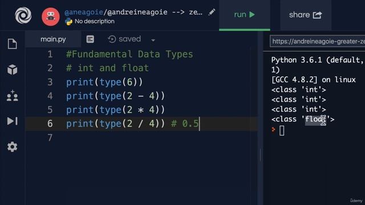Click the saved status label
The image size is (365, 205).
click(x=129, y=39)
